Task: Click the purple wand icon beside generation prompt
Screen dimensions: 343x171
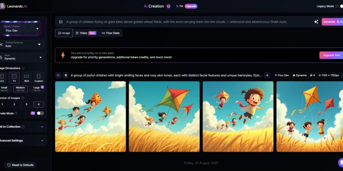Action: 58,75
